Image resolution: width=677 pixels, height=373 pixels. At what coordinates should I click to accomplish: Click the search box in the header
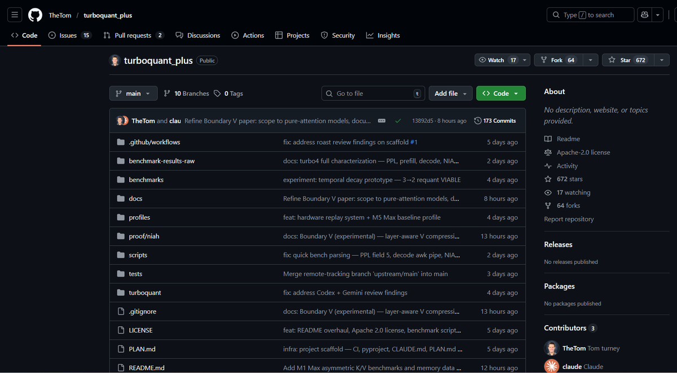590,15
